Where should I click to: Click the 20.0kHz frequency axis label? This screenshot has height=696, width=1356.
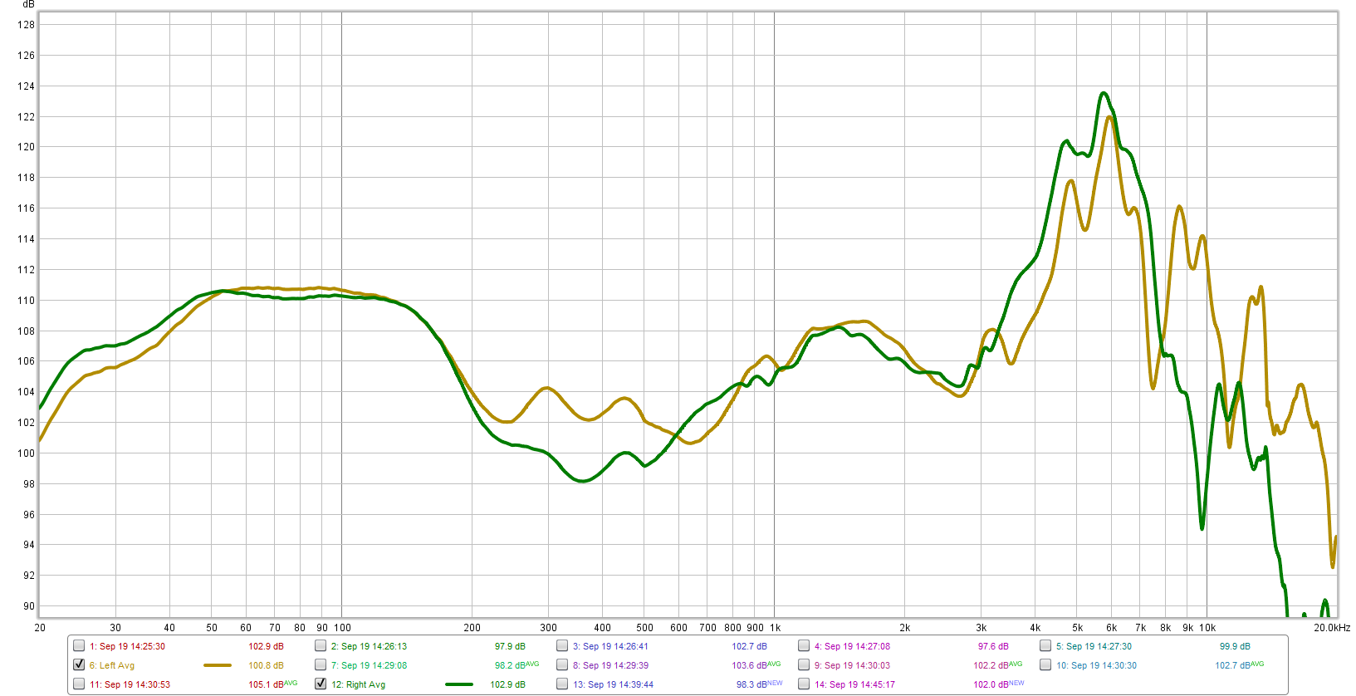point(1331,628)
